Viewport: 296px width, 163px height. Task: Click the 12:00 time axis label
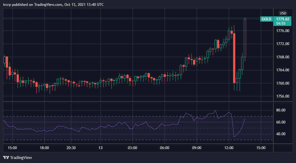click(229, 148)
